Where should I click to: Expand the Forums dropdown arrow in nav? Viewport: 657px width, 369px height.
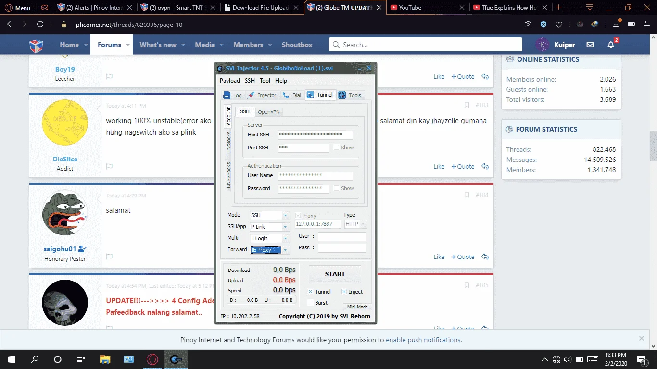pyautogui.click(x=128, y=45)
